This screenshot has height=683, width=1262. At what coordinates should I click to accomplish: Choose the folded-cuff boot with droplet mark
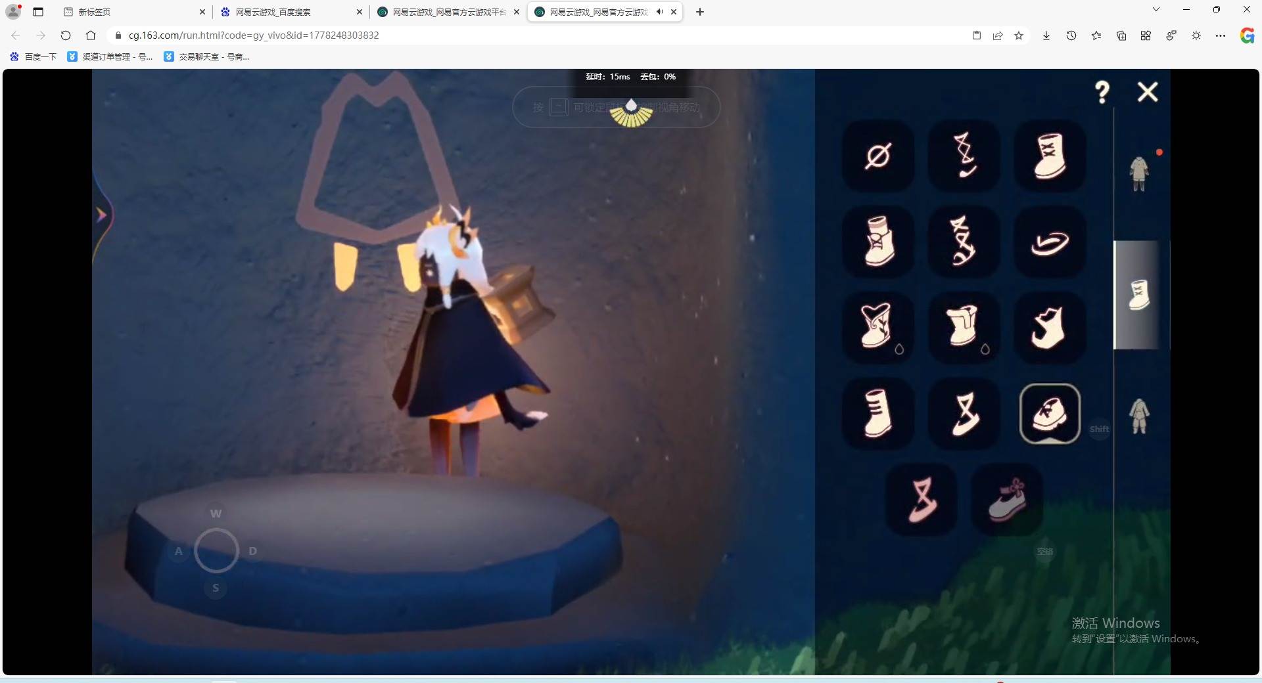(x=964, y=327)
